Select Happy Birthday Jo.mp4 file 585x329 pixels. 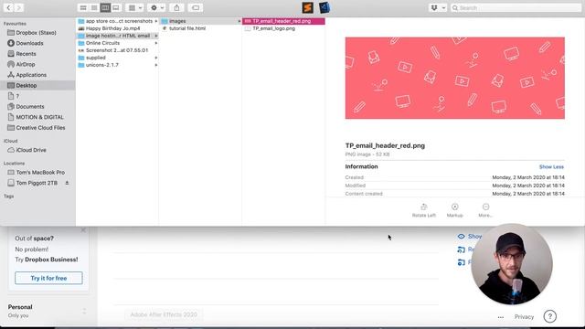click(x=112, y=28)
